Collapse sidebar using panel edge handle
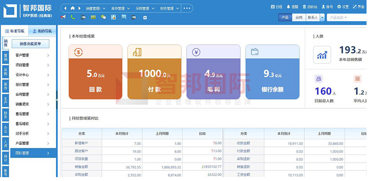The image size is (368, 181). tap(57, 100)
